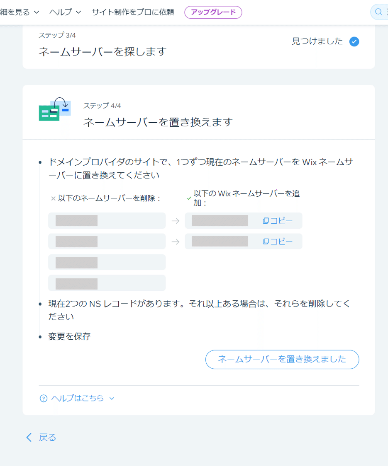Copy the second Wix name server
Image resolution: width=388 pixels, height=466 pixels.
278,241
